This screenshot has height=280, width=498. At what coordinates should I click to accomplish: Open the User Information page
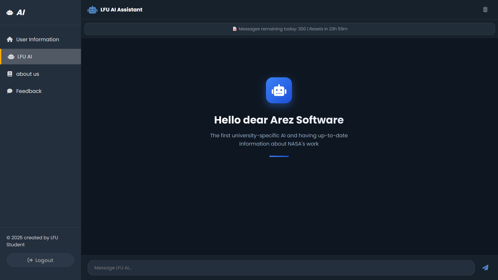[38, 39]
